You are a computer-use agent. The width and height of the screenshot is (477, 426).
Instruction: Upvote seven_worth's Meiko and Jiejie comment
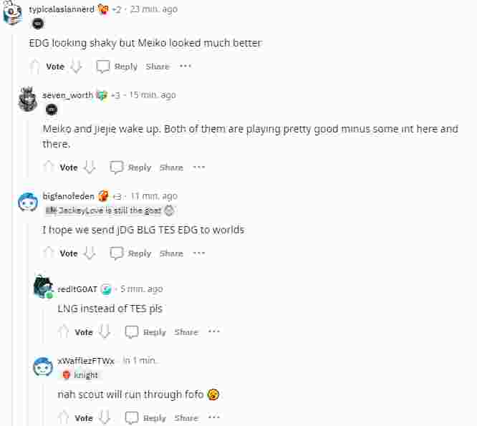(49, 167)
